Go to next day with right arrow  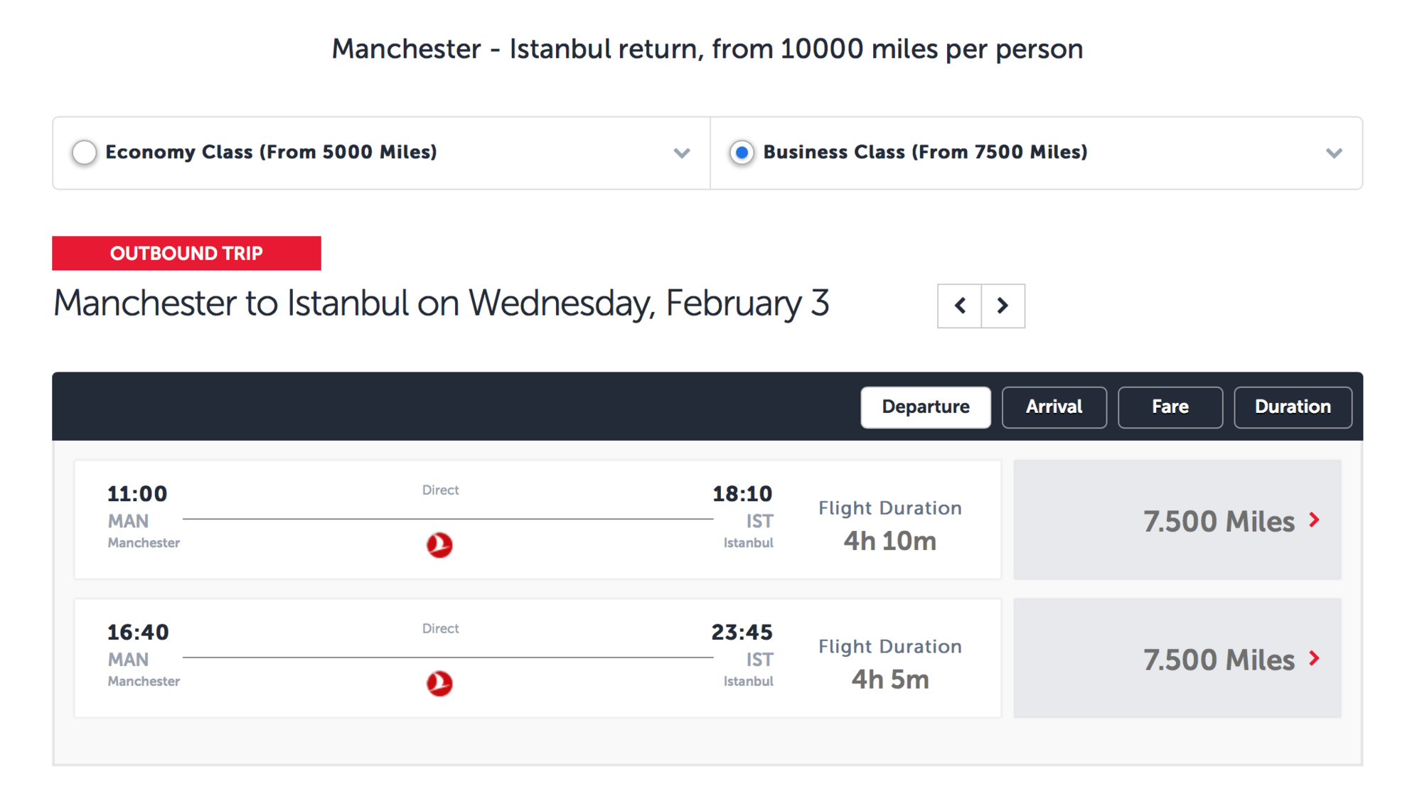pyautogui.click(x=1003, y=306)
